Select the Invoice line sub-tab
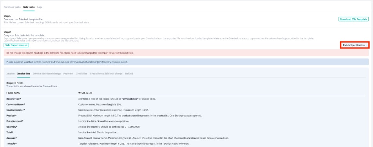 tap(24, 73)
